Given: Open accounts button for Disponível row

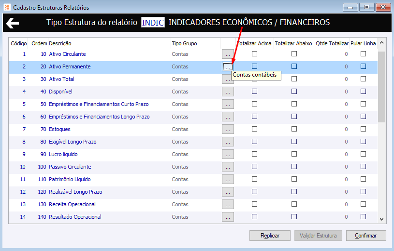Looking at the screenshot, I should pyautogui.click(x=228, y=92).
